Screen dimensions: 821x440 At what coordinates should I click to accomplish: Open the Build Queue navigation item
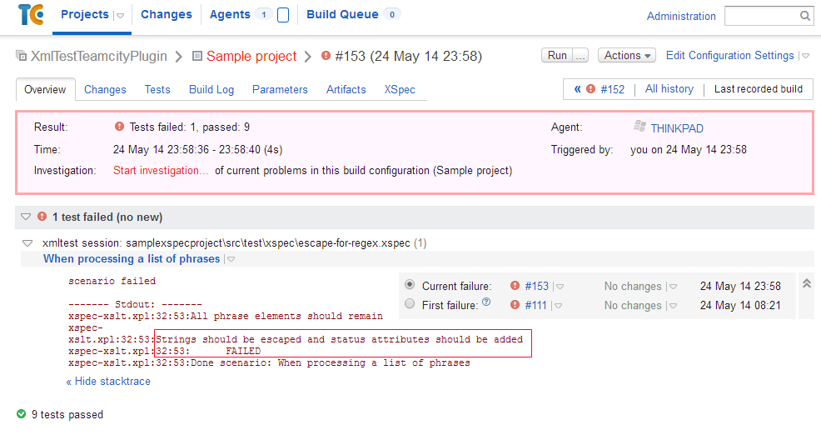pos(342,15)
